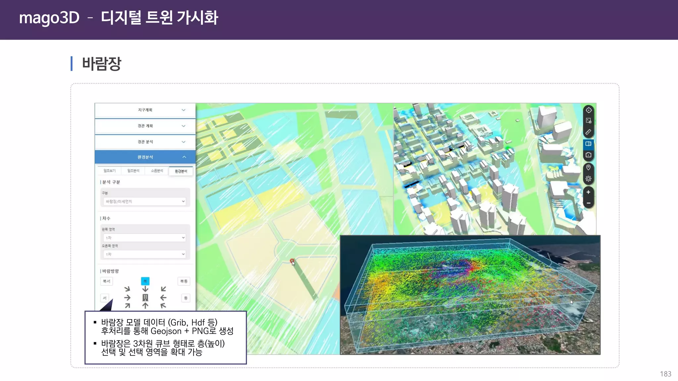Click the 3D wind field cube image
Viewport: 678px width, 381px height.
tap(470, 295)
